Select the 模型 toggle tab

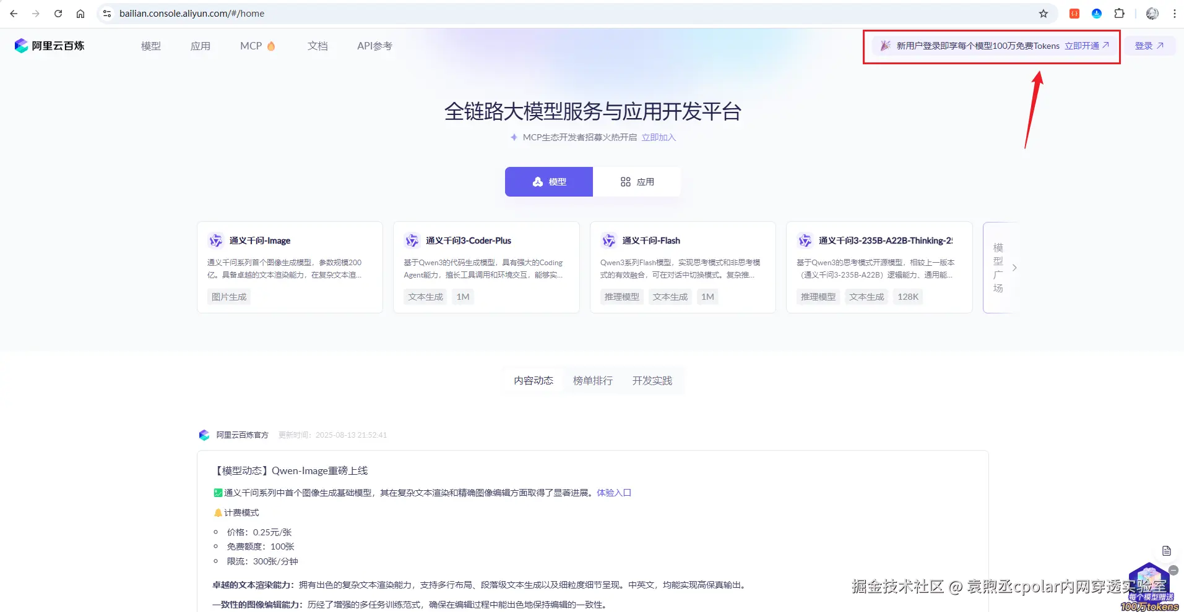click(549, 182)
